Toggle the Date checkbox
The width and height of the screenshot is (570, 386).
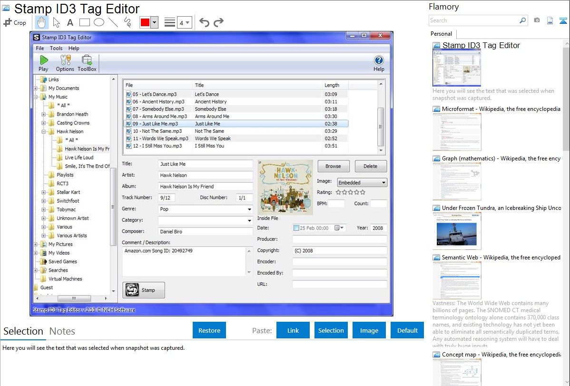(296, 228)
